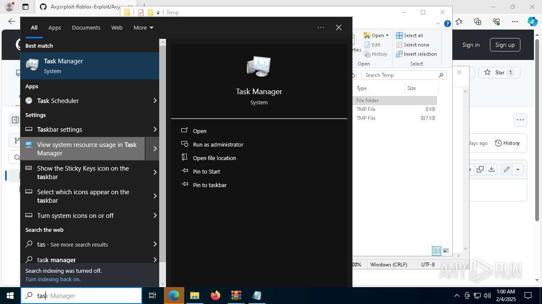Screen dimensions: 542x304
Task: Open GitHub edit file dropdown arrow
Action: 518,169
